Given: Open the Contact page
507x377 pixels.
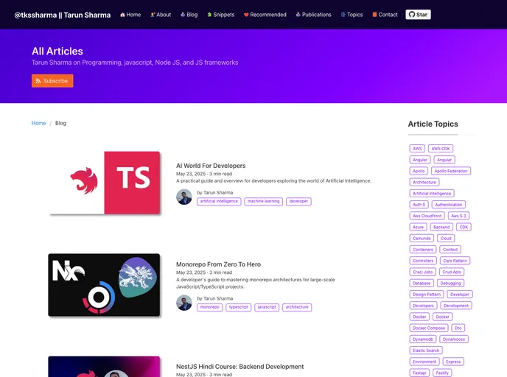Looking at the screenshot, I should 385,15.
